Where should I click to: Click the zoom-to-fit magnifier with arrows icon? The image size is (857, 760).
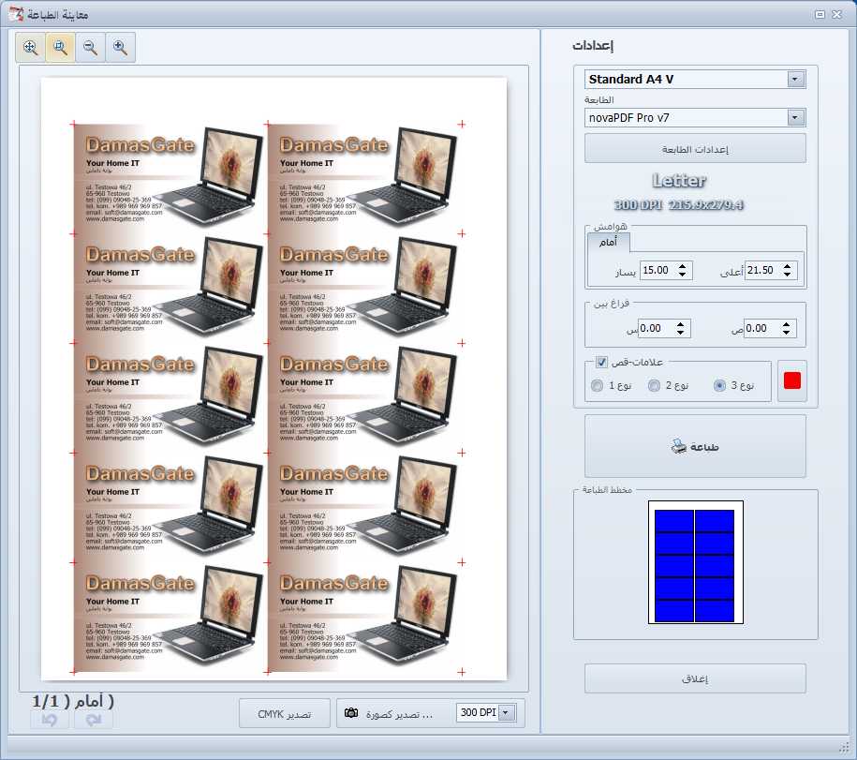click(x=31, y=48)
